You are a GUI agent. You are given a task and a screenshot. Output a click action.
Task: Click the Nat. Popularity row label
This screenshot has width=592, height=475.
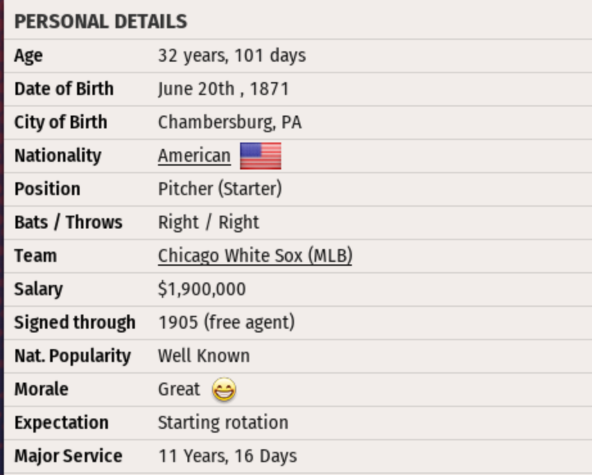pyautogui.click(x=72, y=356)
